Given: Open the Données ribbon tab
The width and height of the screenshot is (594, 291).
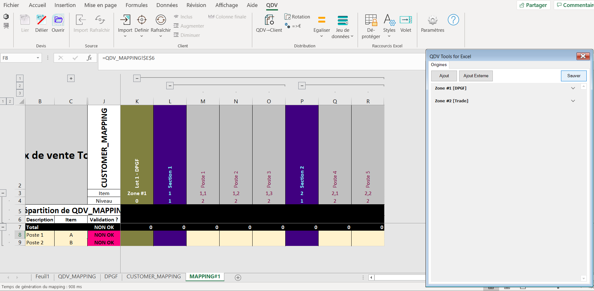Looking at the screenshot, I should pyautogui.click(x=167, y=5).
